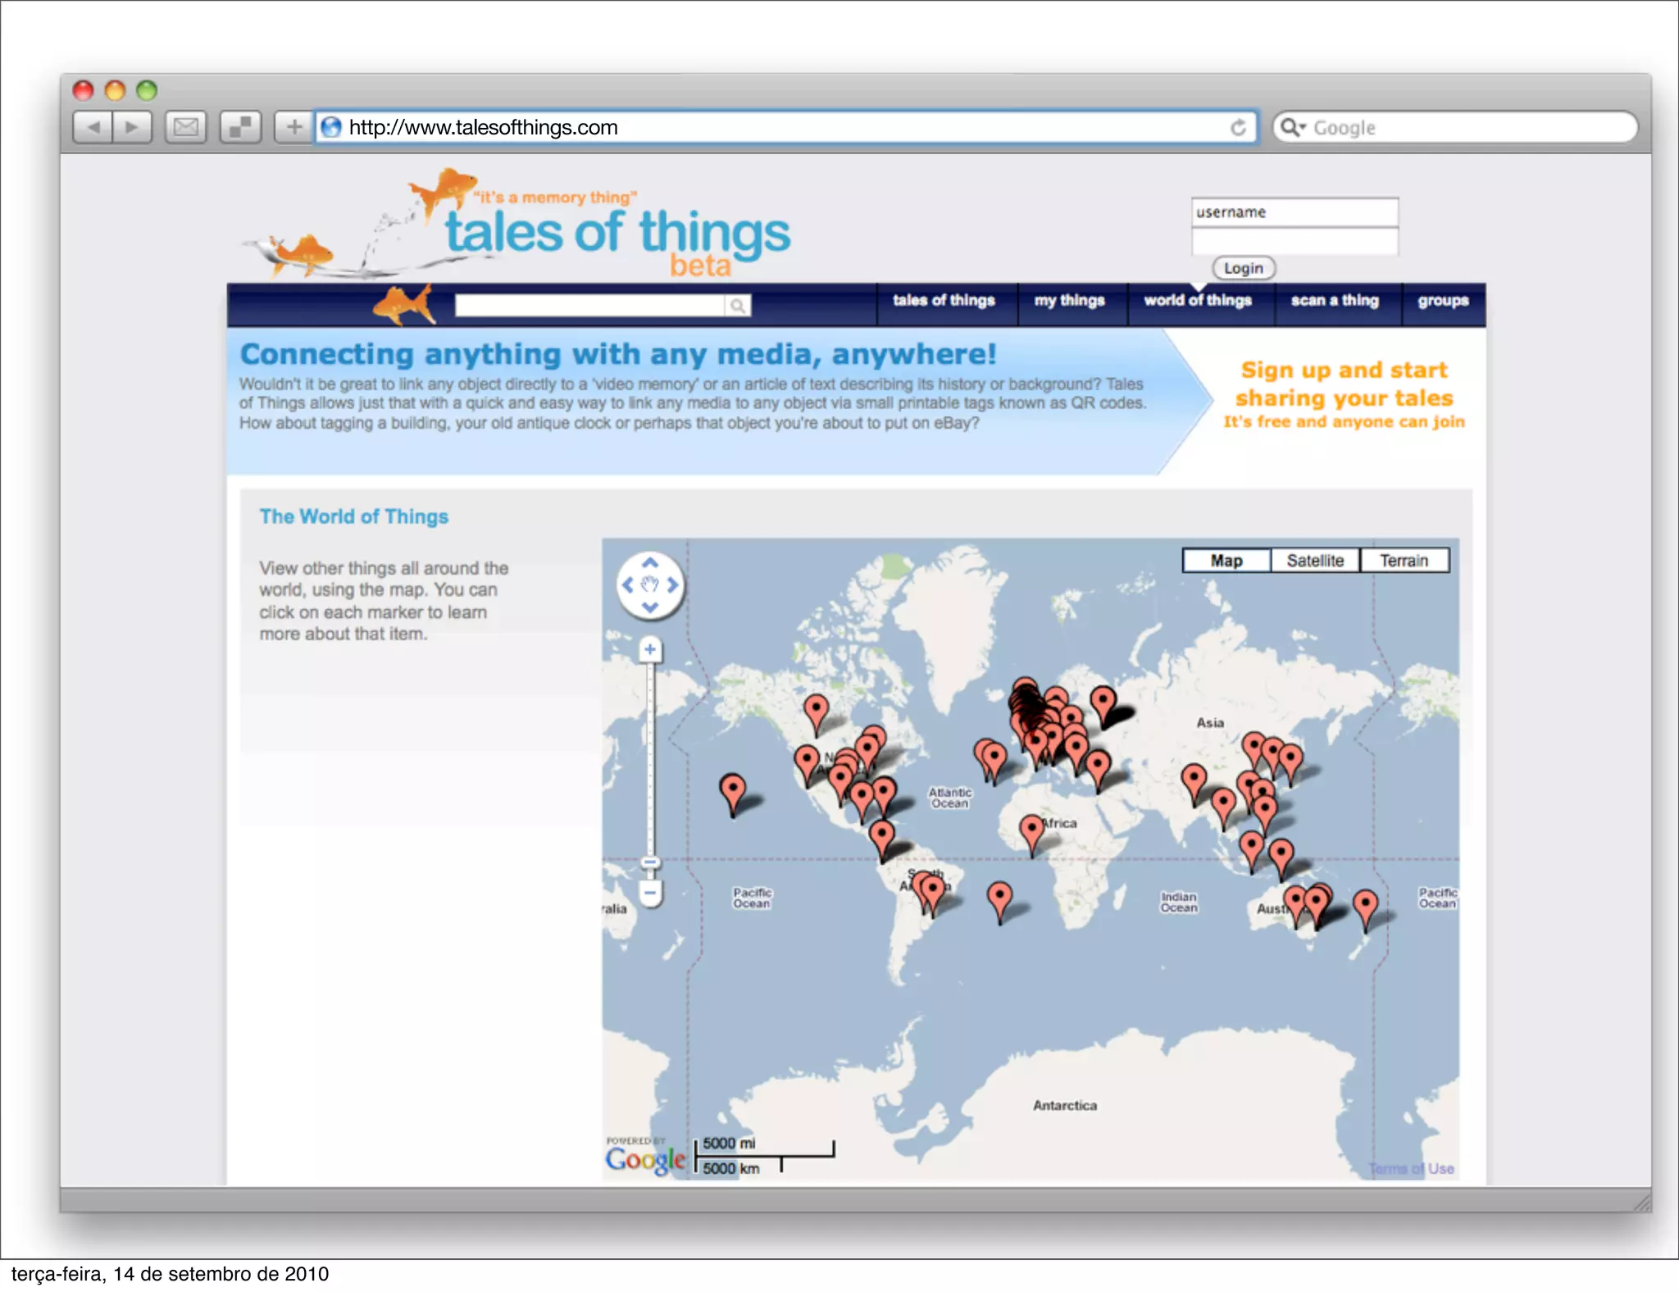The height and width of the screenshot is (1292, 1679).
Task: Reload the page with the refresh icon
Action: coord(1238,127)
